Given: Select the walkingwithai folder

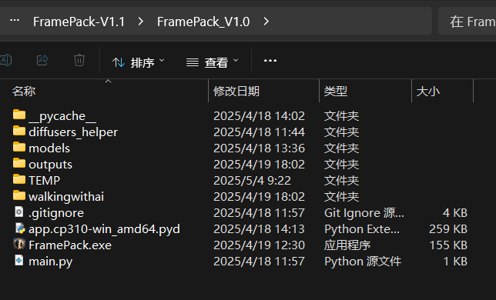Looking at the screenshot, I should coord(66,197).
